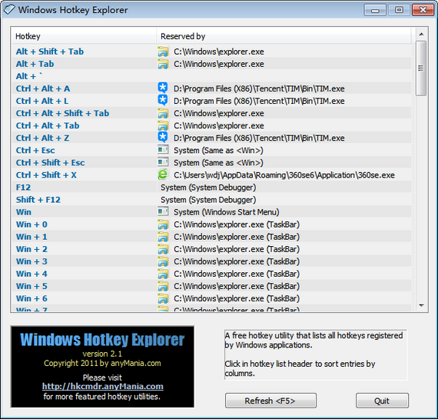Select the Ctrl + Alt + Z hotkey
438x419 pixels.
tap(42, 138)
